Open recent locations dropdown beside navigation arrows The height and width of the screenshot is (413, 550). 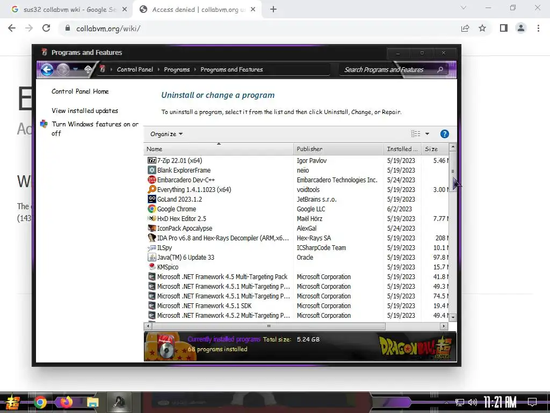coord(76,69)
